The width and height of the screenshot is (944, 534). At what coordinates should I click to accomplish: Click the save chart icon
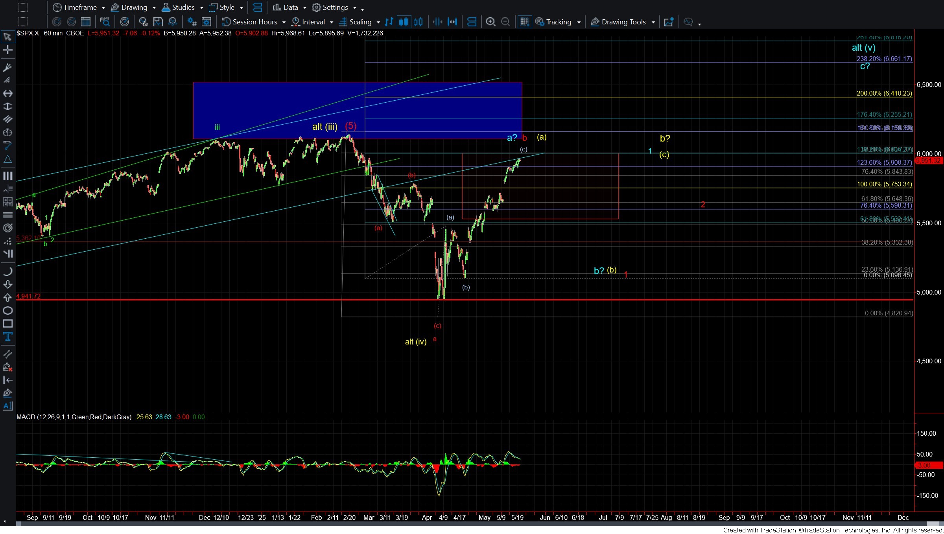[158, 22]
